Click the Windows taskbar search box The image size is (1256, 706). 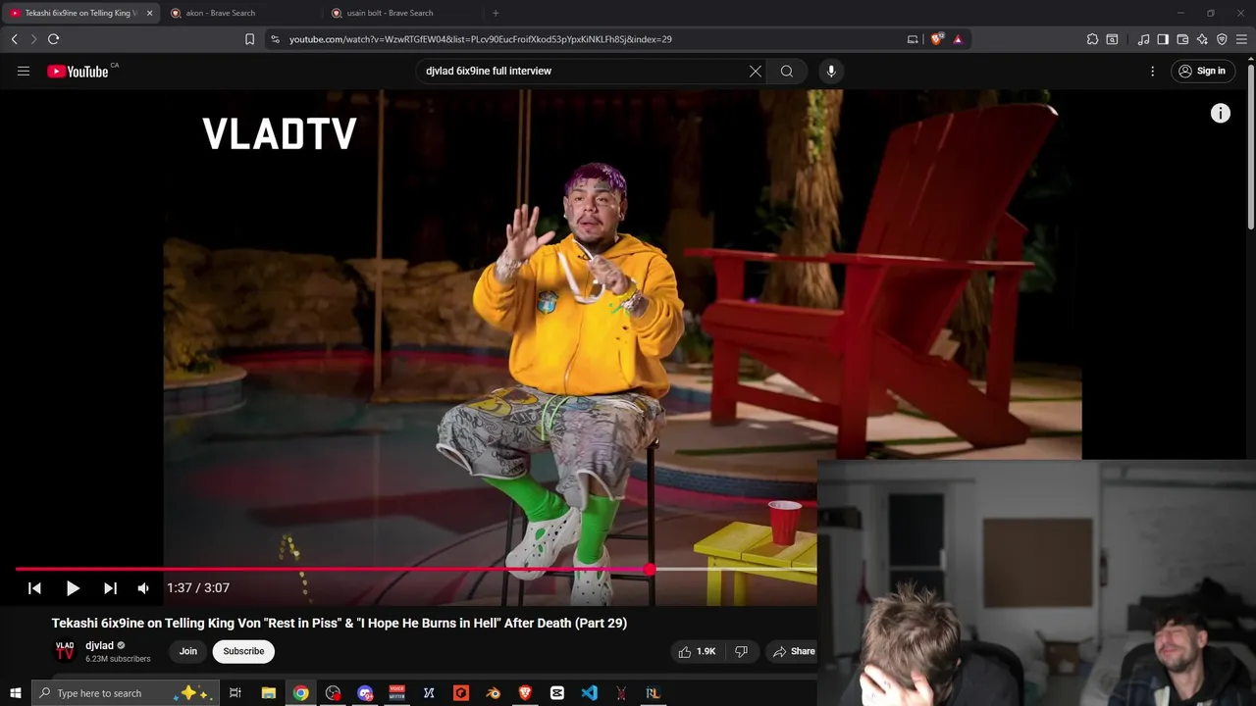125,693
